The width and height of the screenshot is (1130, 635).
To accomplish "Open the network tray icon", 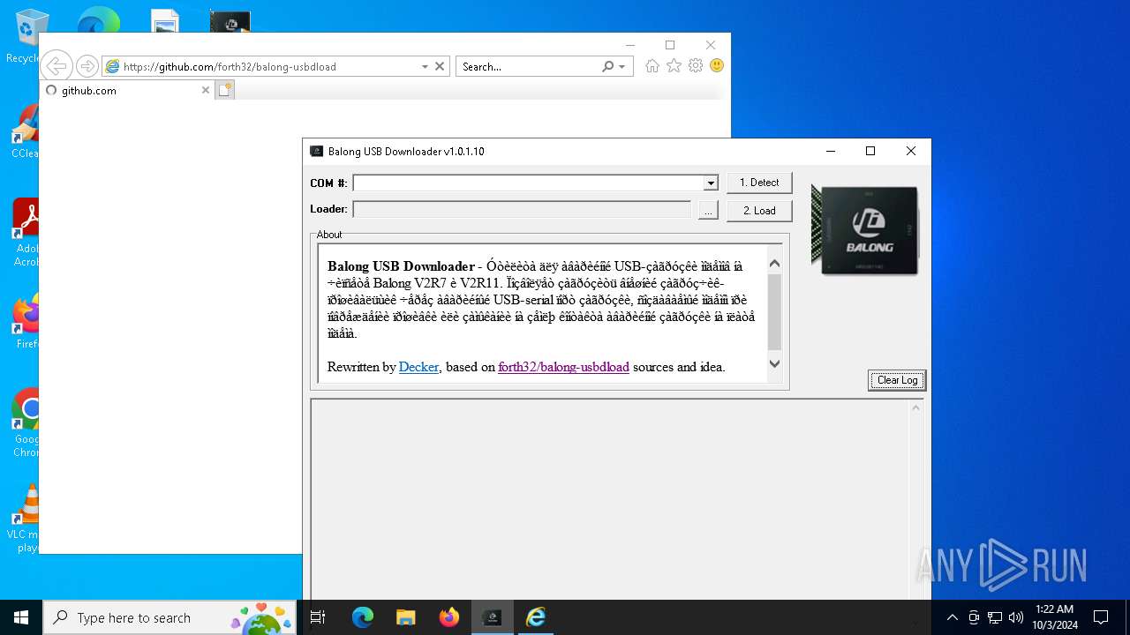I will pos(995,617).
